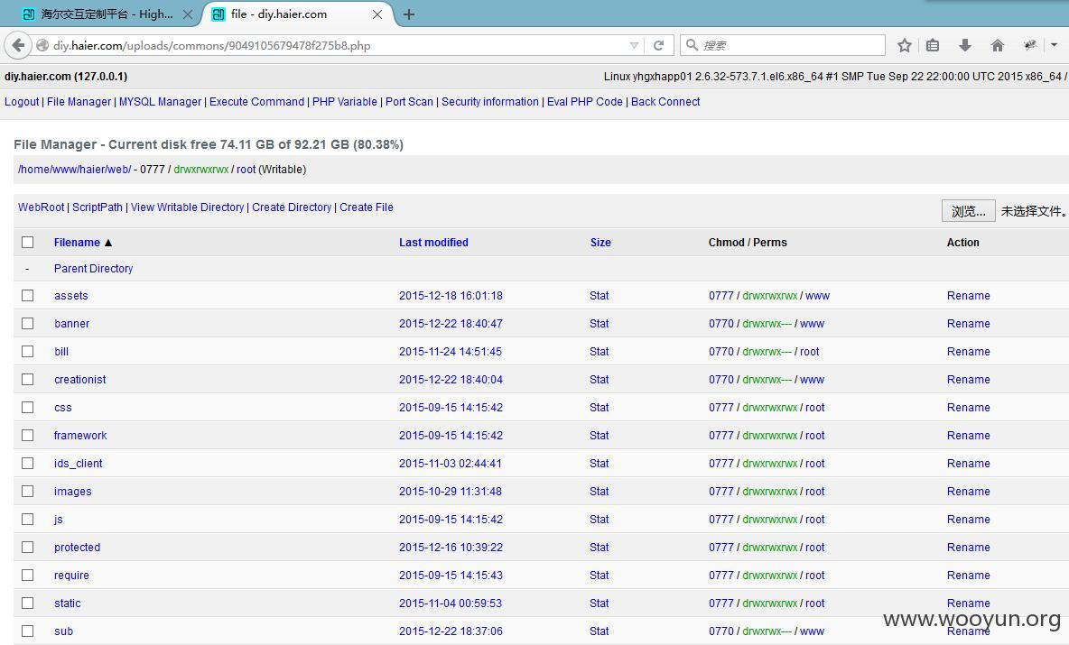This screenshot has height=645, width=1069.
Task: Open the protected directory
Action: pyautogui.click(x=77, y=547)
